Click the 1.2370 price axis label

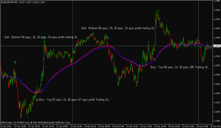pyautogui.click(x=217, y=19)
